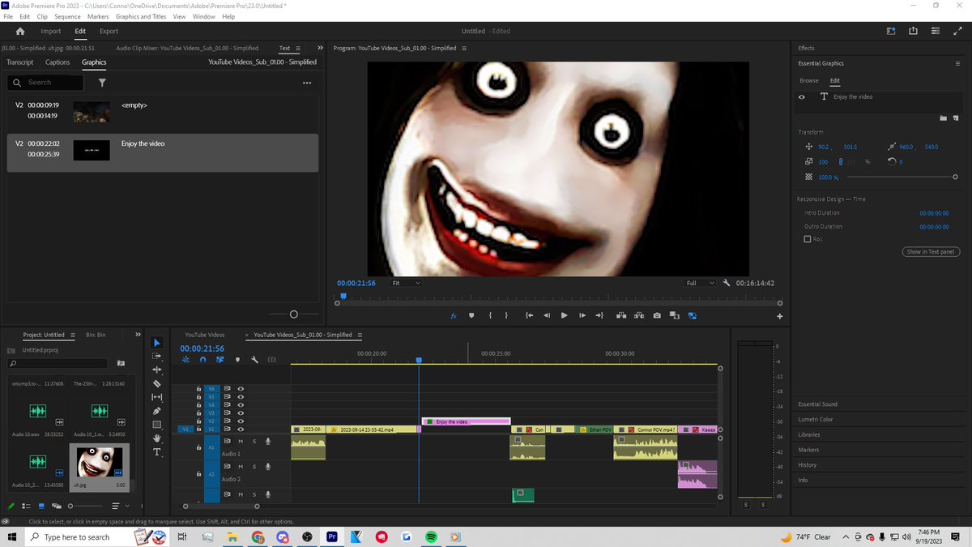Open the Graphics and Titles menu

tap(141, 16)
